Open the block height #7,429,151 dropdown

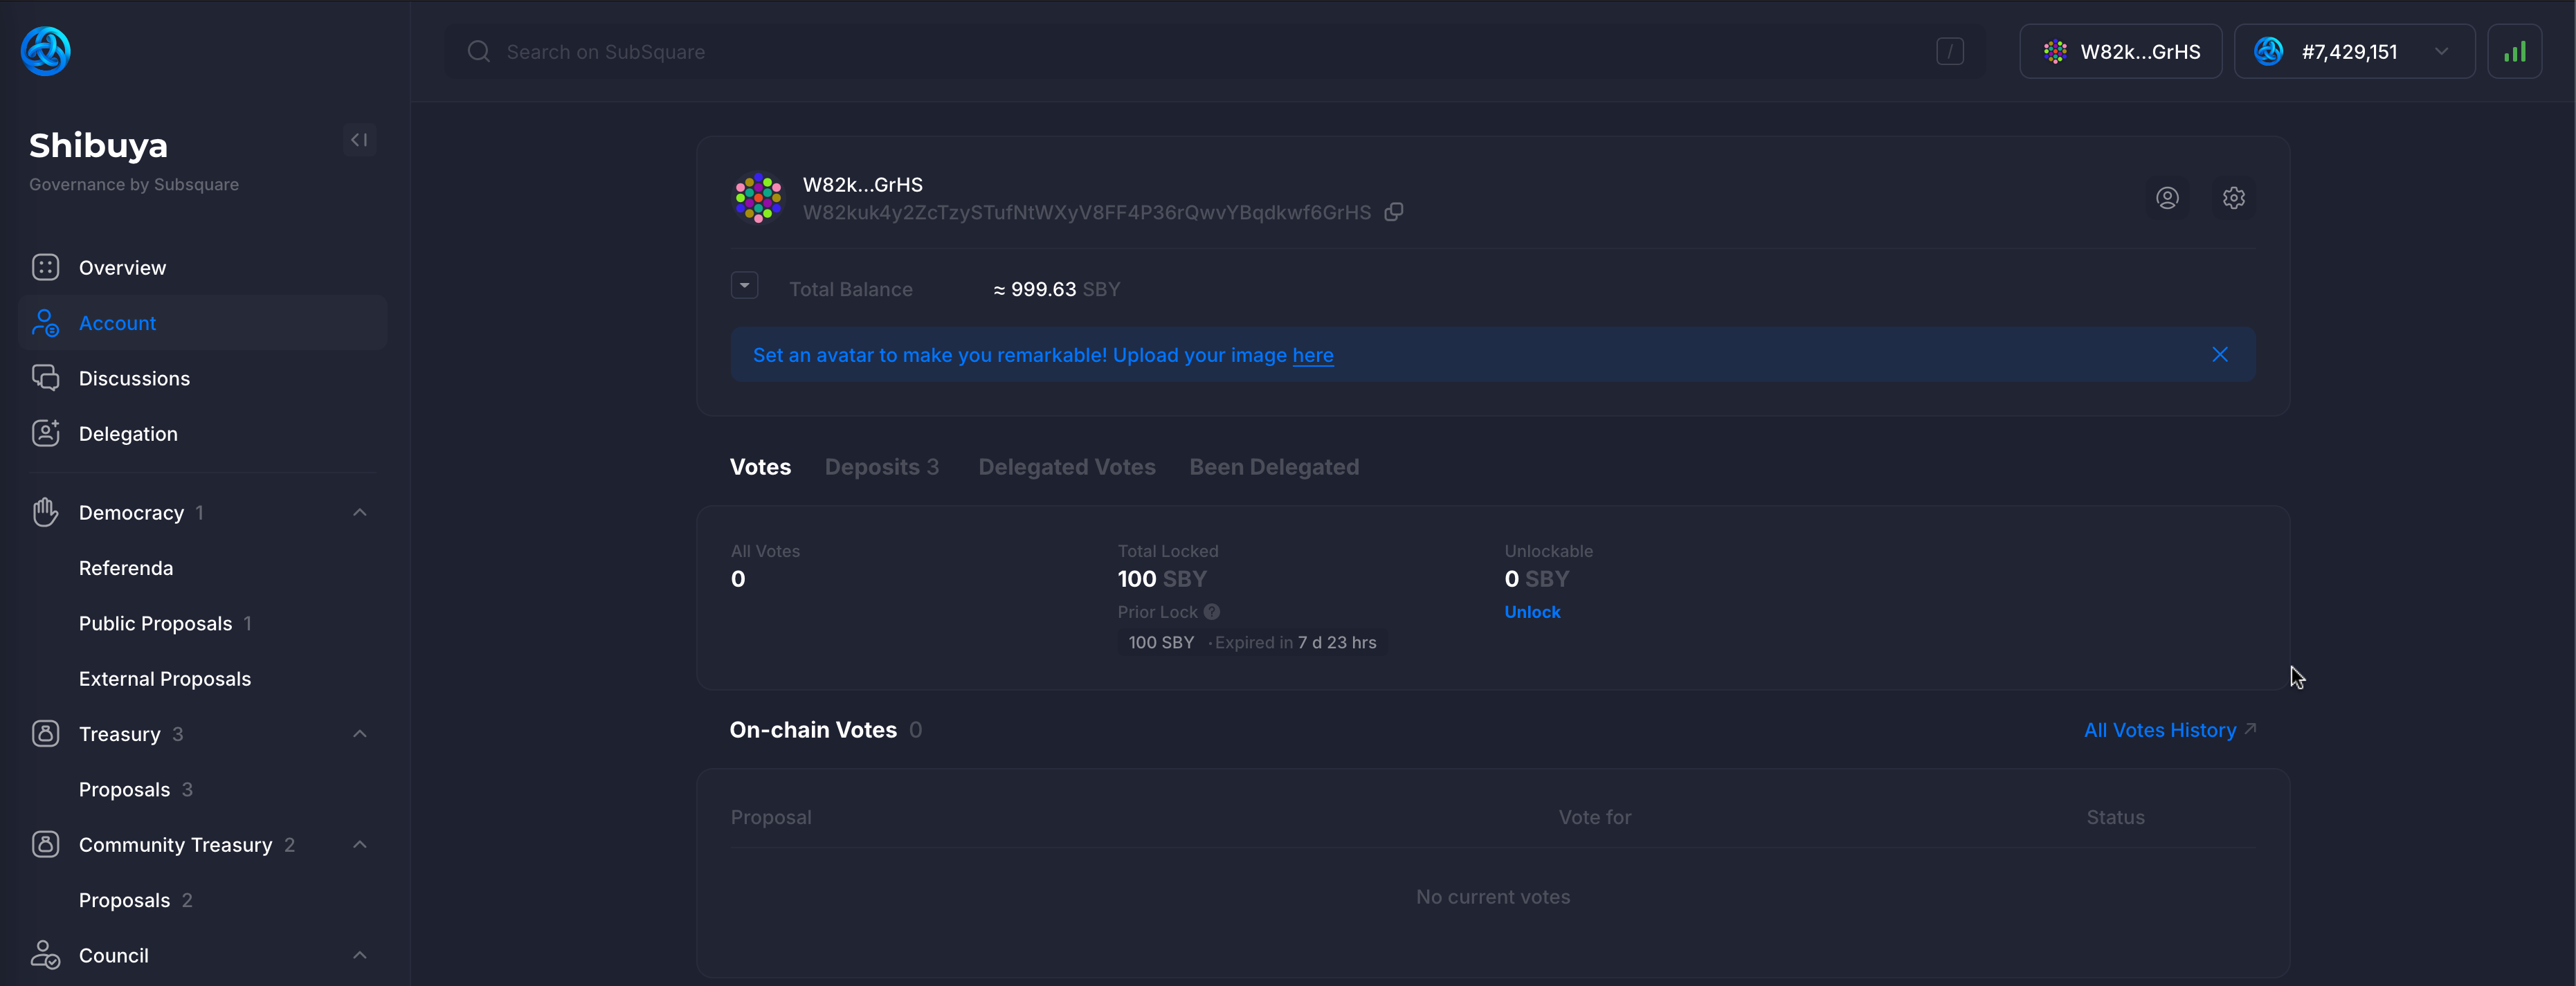click(2441, 52)
